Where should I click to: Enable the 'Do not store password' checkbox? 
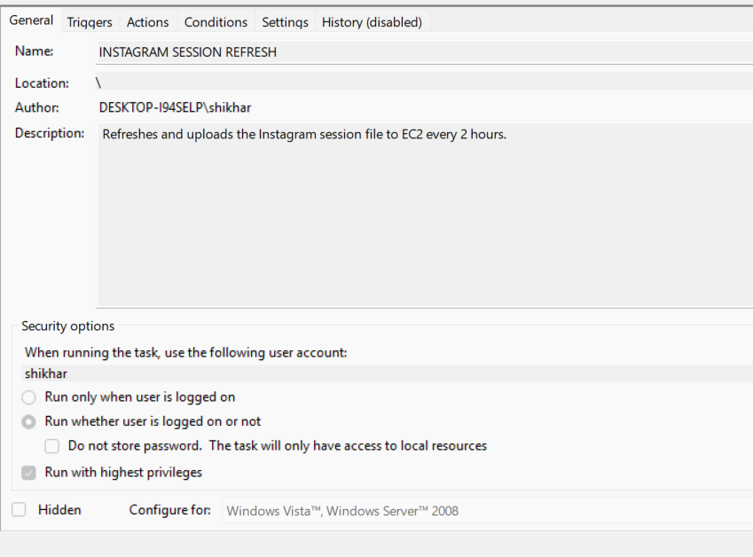51,446
